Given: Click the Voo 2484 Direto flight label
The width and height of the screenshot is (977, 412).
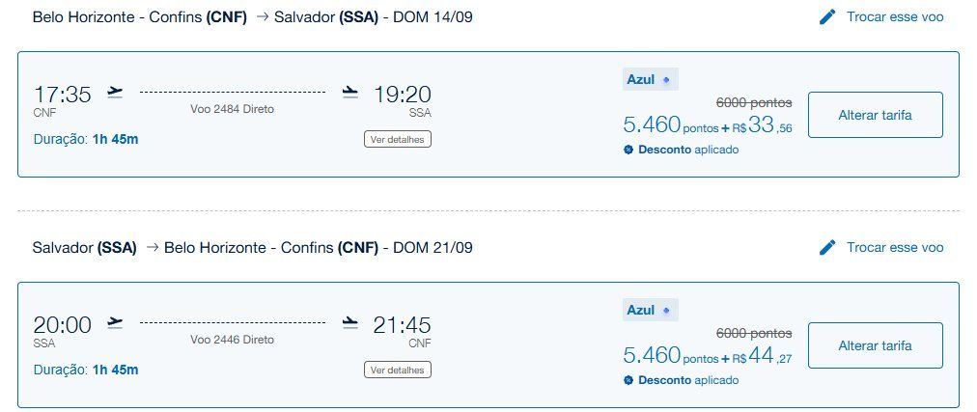Looking at the screenshot, I should pyautogui.click(x=232, y=109).
